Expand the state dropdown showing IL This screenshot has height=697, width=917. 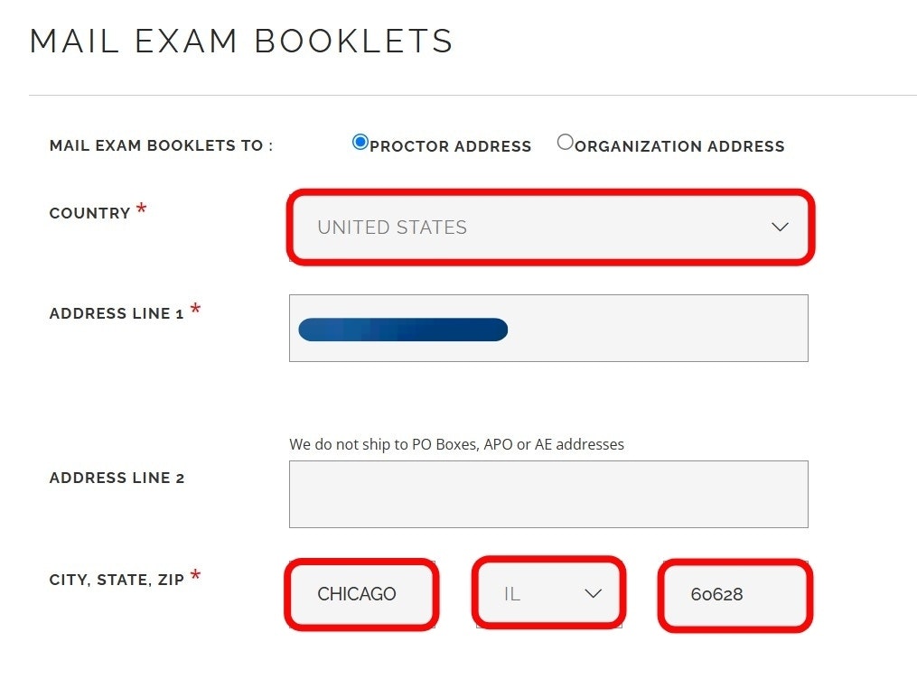point(549,594)
